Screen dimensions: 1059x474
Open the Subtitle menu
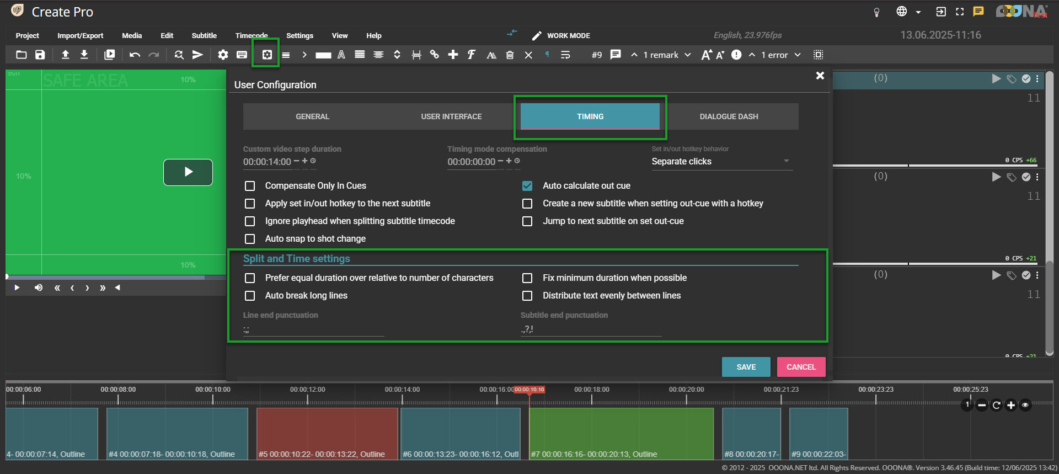[x=204, y=35]
